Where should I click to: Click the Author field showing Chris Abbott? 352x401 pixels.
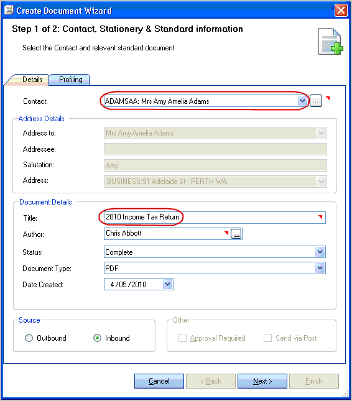[x=167, y=234]
